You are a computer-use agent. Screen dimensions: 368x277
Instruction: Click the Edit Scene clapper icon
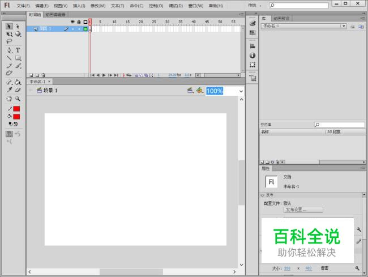click(190, 91)
